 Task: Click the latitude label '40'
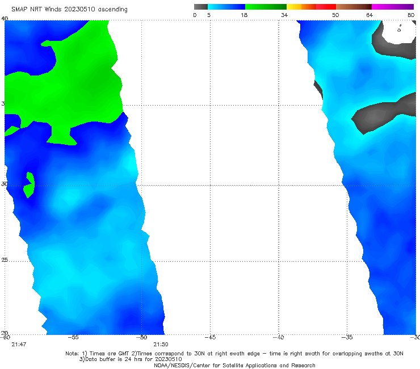(5, 18)
